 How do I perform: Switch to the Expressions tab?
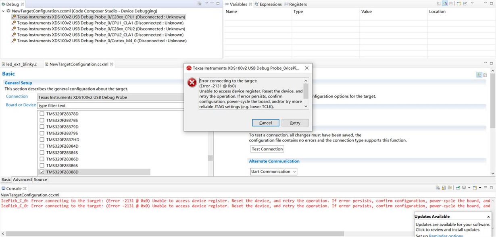pyautogui.click(x=268, y=4)
